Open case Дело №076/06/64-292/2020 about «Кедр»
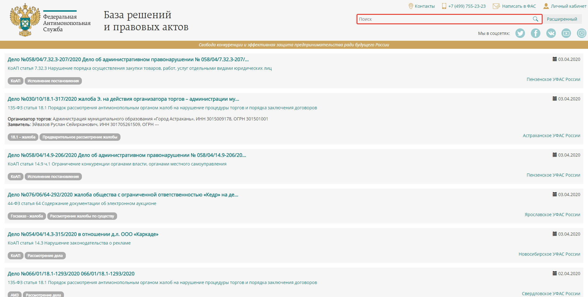Image resolution: width=588 pixels, height=297 pixels. (x=123, y=195)
